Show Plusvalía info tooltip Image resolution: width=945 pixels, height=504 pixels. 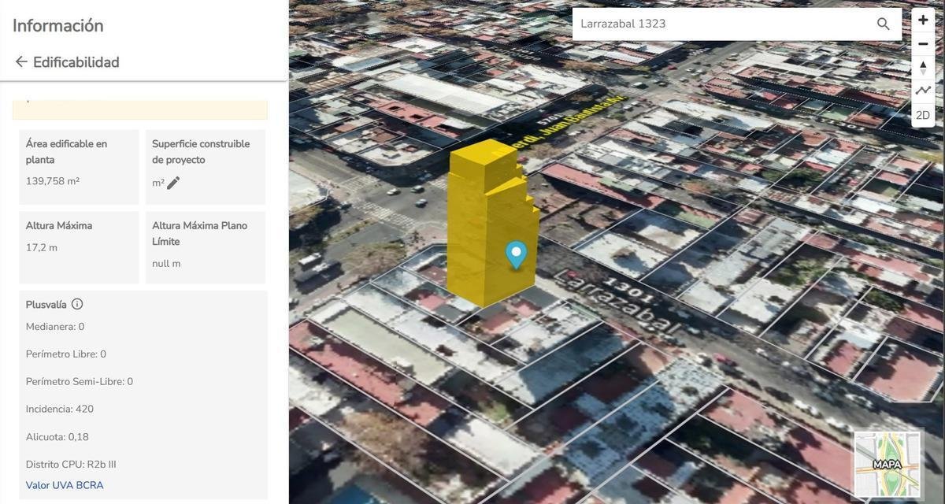77,304
